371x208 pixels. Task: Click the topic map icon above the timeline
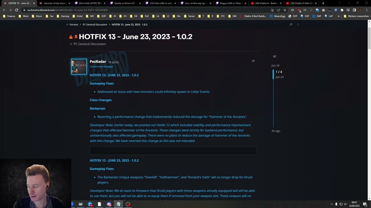275,56
